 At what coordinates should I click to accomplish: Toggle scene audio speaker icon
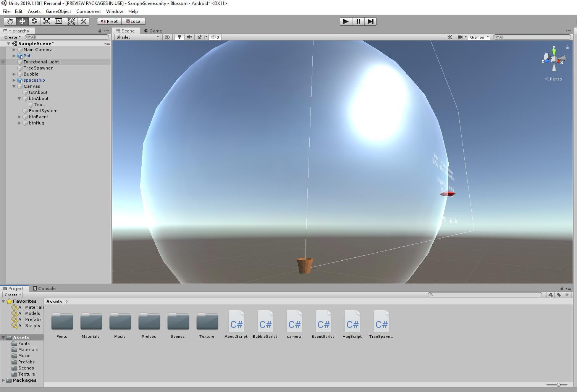point(189,37)
